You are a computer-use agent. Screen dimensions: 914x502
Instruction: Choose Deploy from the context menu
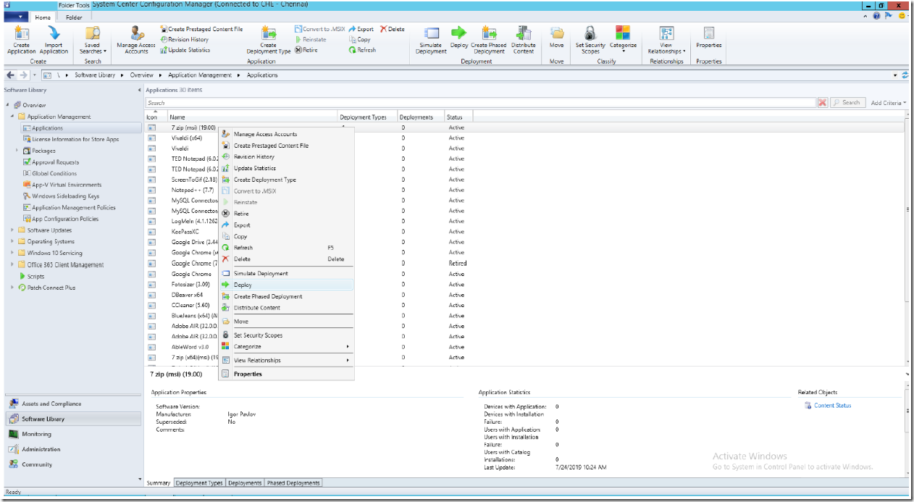point(286,285)
